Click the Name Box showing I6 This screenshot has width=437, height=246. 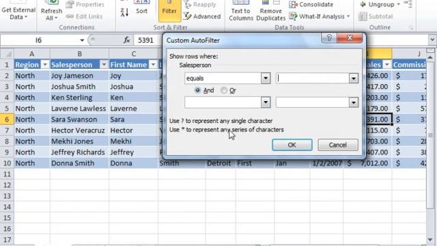pos(39,40)
